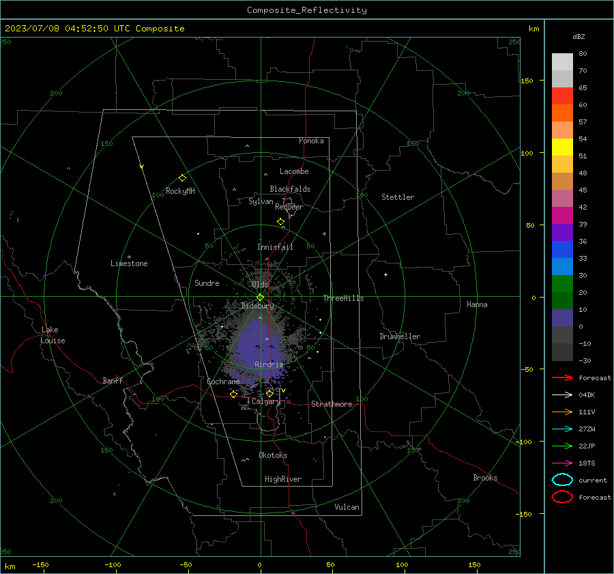The image size is (614, 574).
Task: Click the Innisfail city label
Action: (275, 247)
